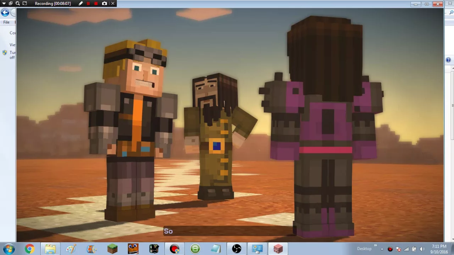Open the recorder toolbar dropdown arrow
The height and width of the screenshot is (255, 454).
pyautogui.click(x=4, y=4)
